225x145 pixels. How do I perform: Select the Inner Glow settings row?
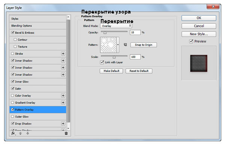click(x=38, y=82)
